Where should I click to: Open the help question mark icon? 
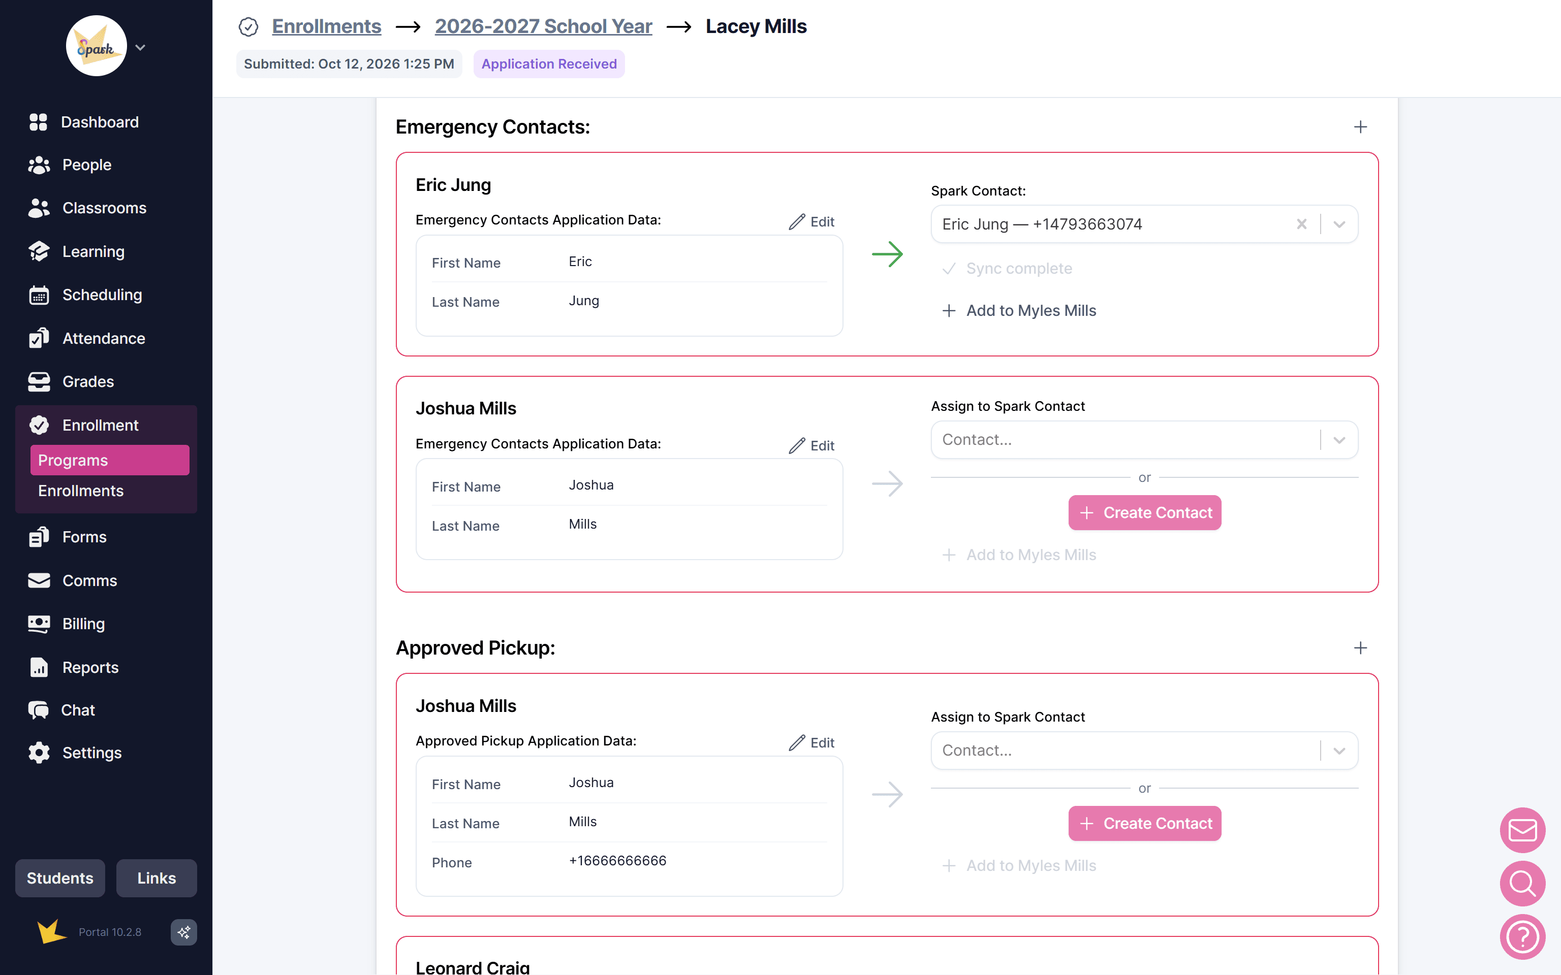[x=1522, y=937]
